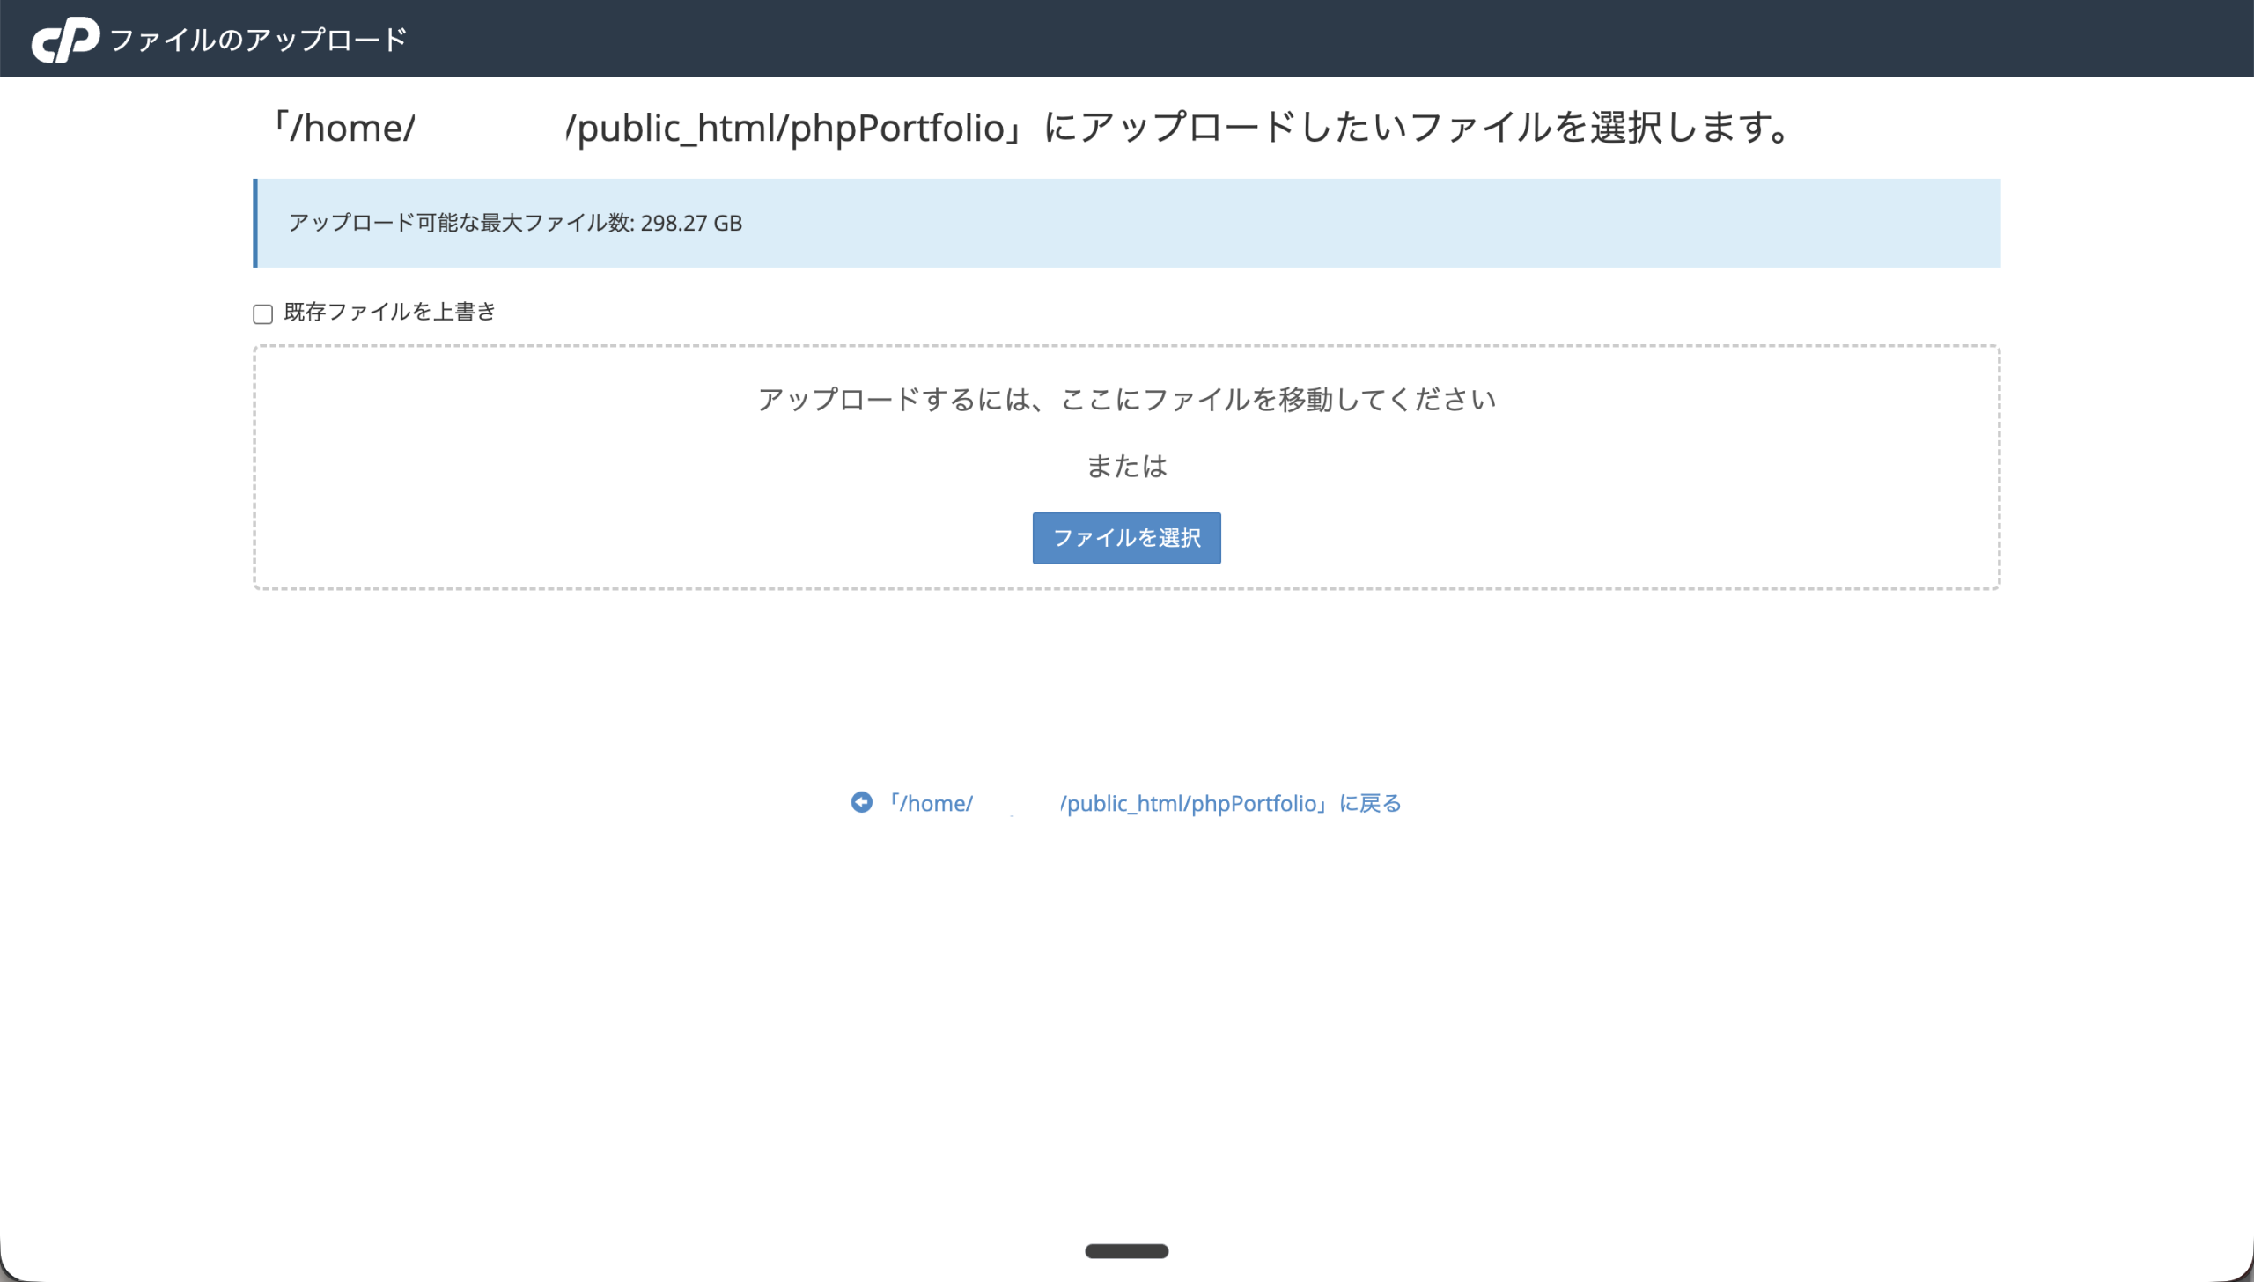The image size is (2254, 1282).
Task: Click empty area of dark header bar
Action: [1321, 38]
